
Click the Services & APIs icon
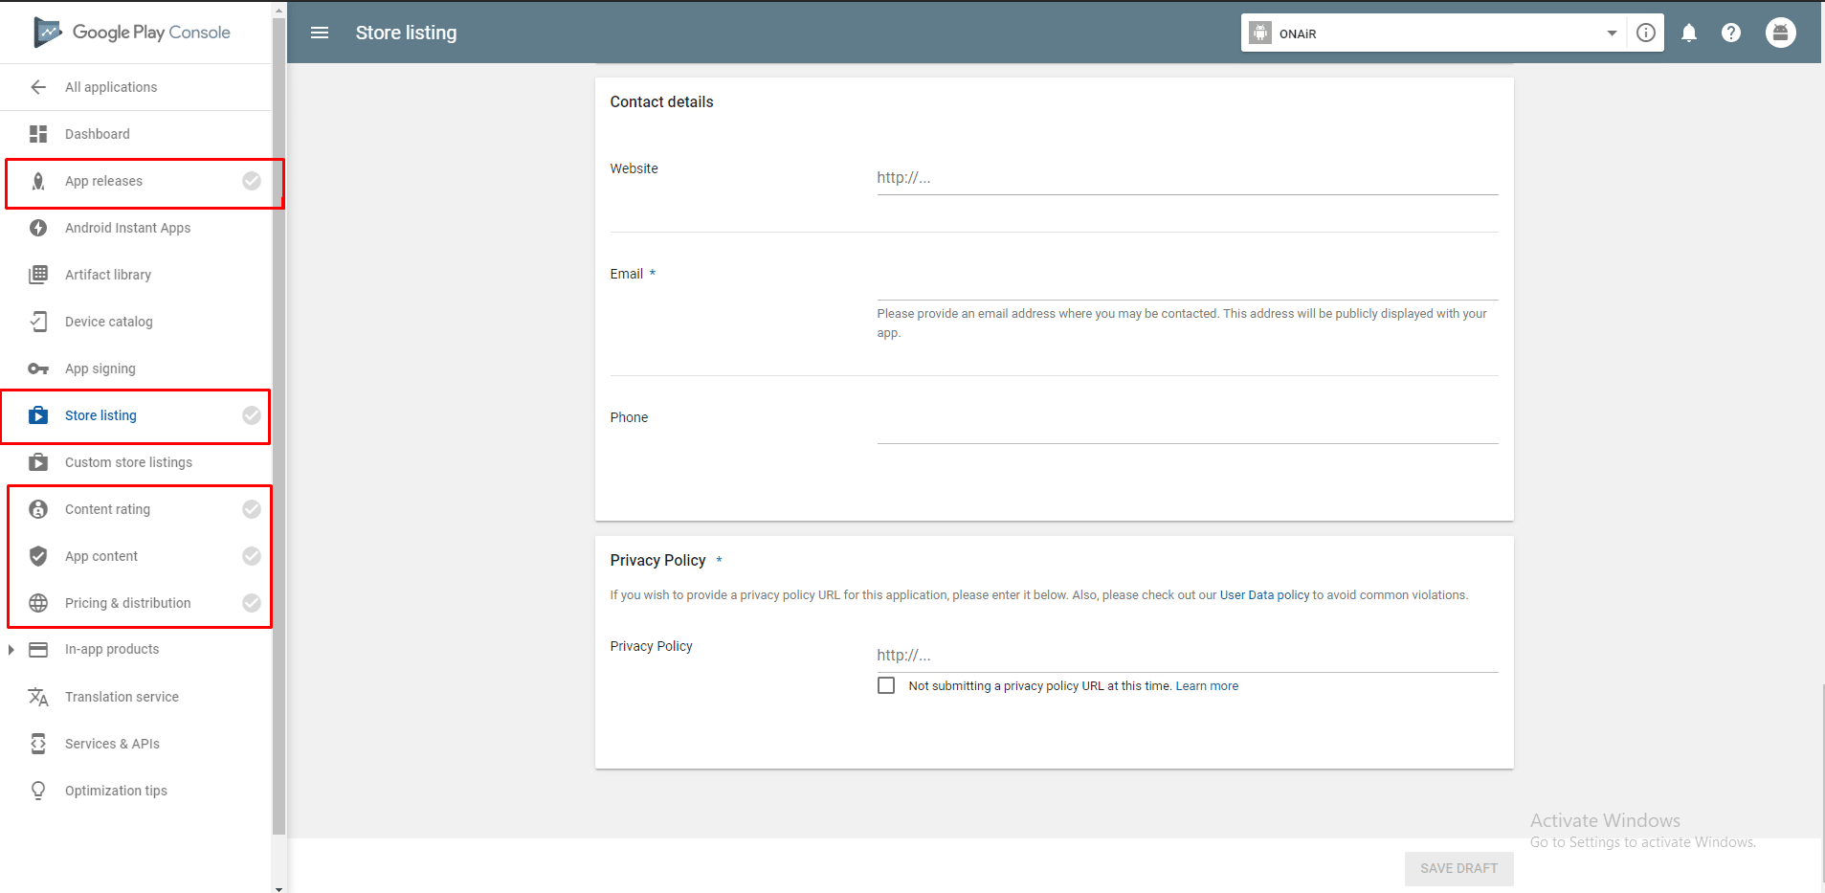38,744
